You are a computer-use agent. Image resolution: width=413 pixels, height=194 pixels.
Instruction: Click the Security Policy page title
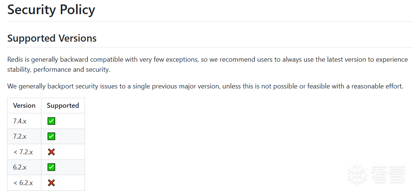[x=51, y=10]
